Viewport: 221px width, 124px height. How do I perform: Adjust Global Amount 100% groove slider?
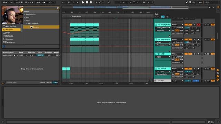point(56,83)
